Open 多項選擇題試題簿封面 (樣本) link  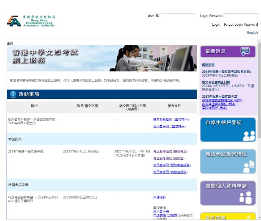[x=222, y=100]
